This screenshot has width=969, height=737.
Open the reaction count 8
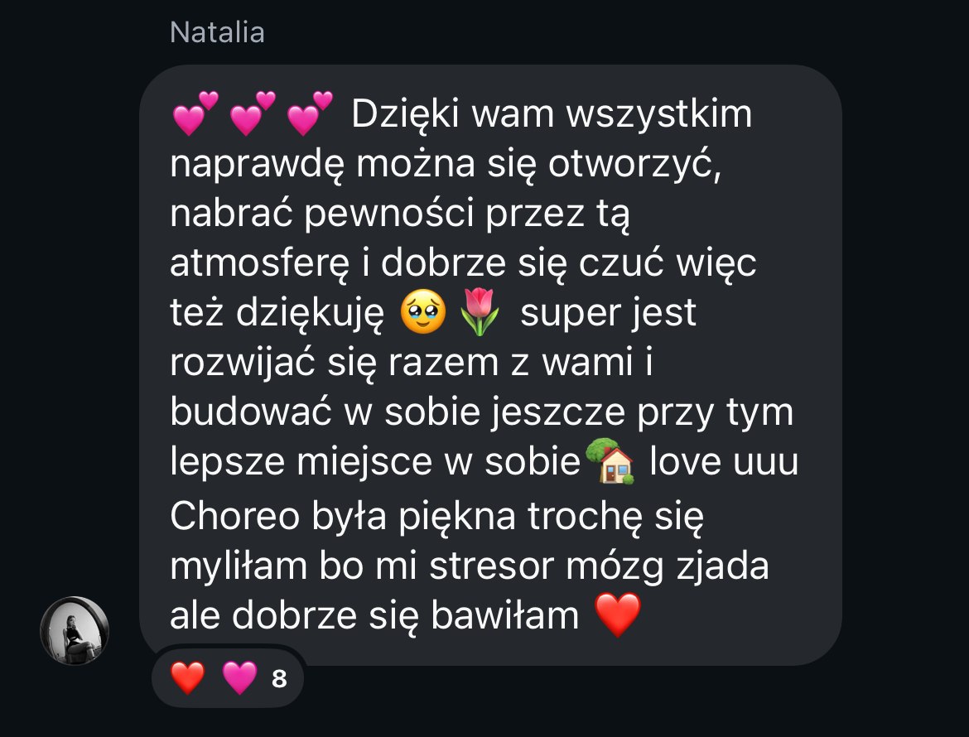click(x=279, y=679)
